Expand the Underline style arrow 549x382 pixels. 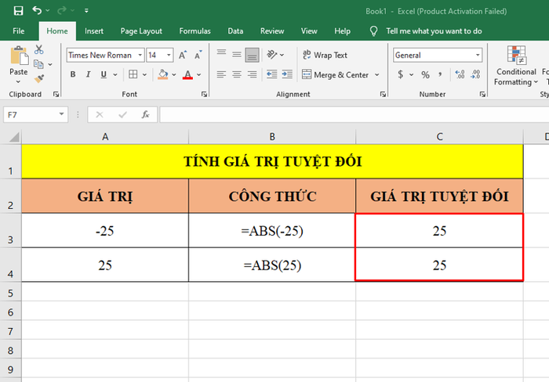(115, 74)
